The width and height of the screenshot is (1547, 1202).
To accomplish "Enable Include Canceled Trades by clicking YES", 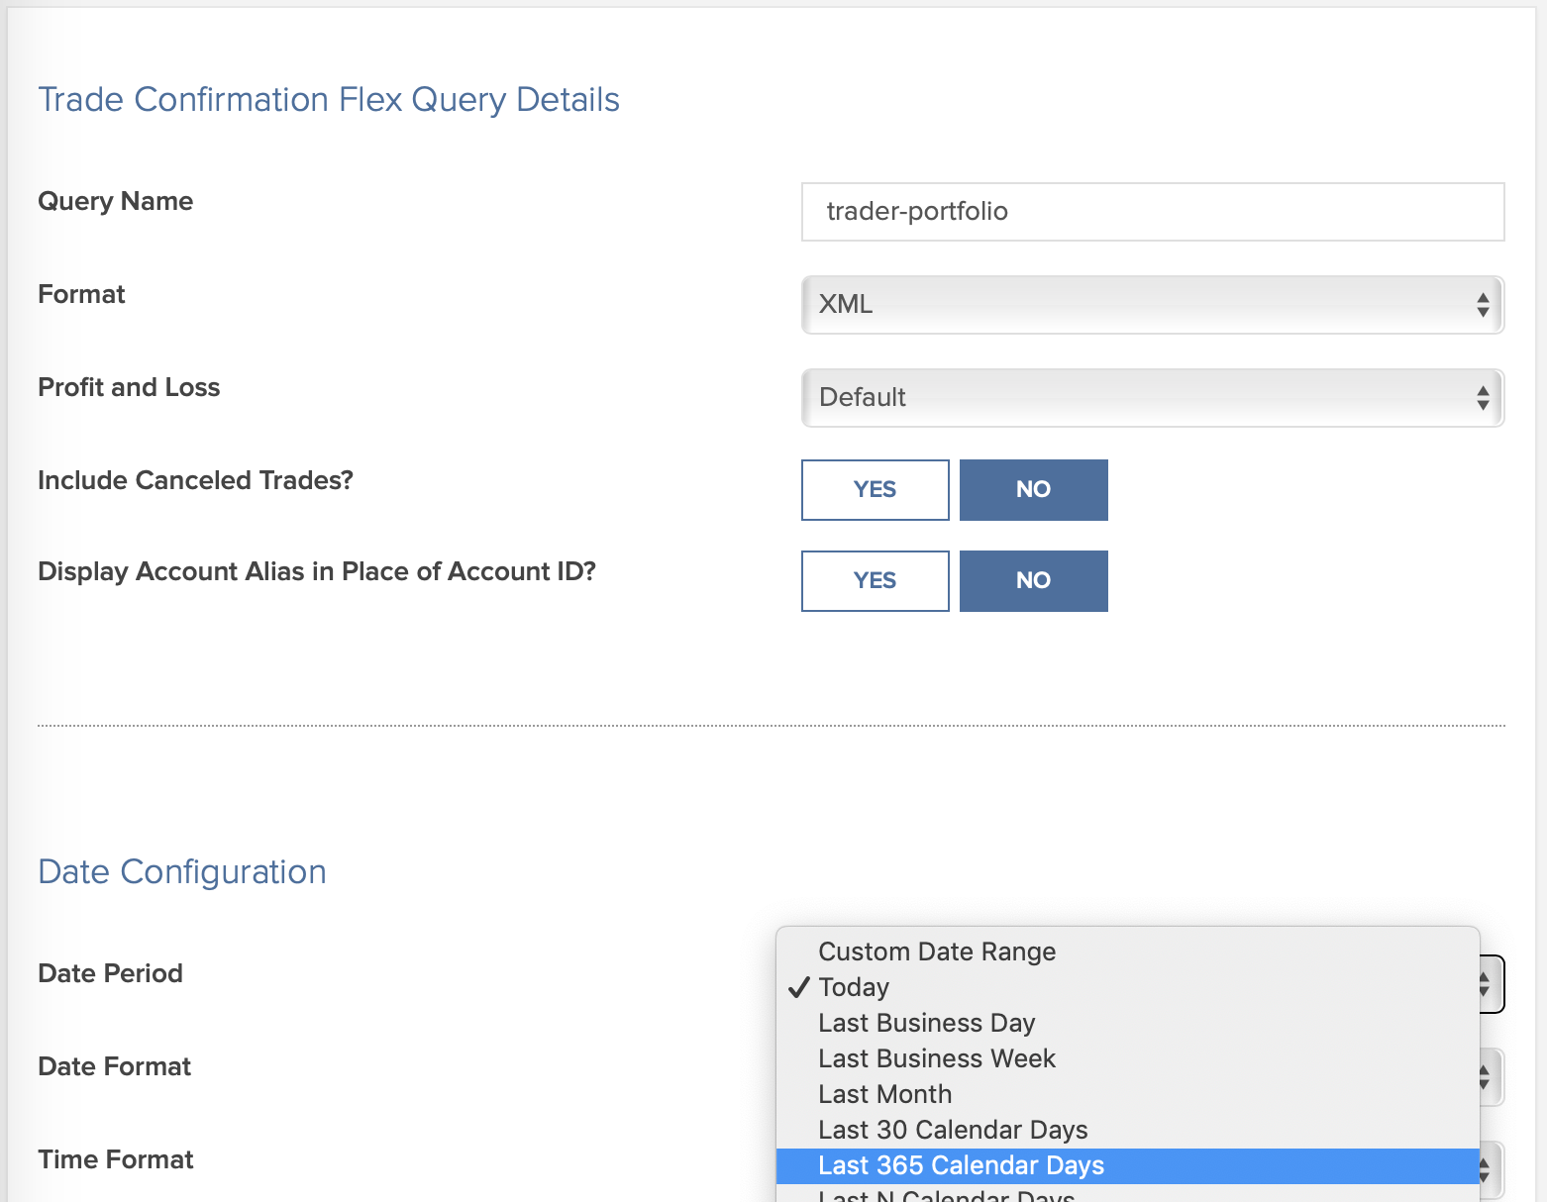I will click(x=874, y=489).
